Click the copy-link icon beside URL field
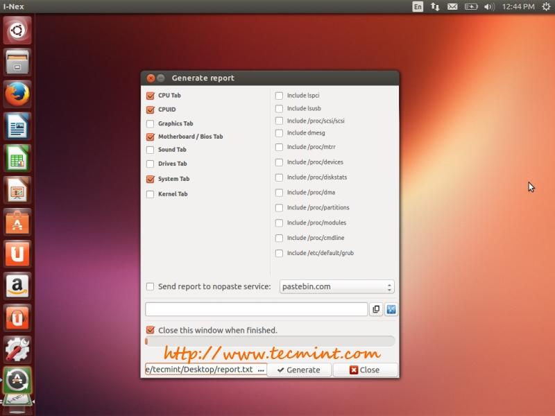 376,309
